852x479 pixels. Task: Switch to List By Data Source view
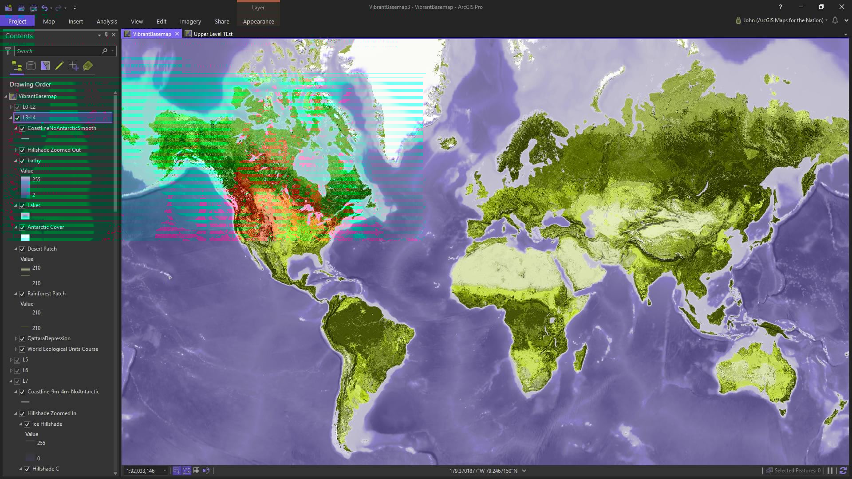(x=31, y=66)
